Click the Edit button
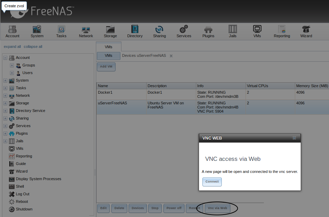The width and height of the screenshot is (329, 217). pyautogui.click(x=103, y=208)
